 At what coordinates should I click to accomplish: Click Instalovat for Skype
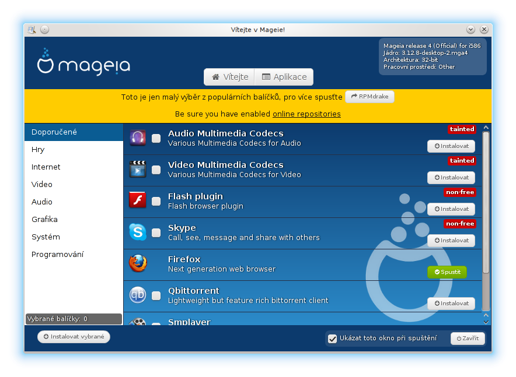click(x=451, y=241)
